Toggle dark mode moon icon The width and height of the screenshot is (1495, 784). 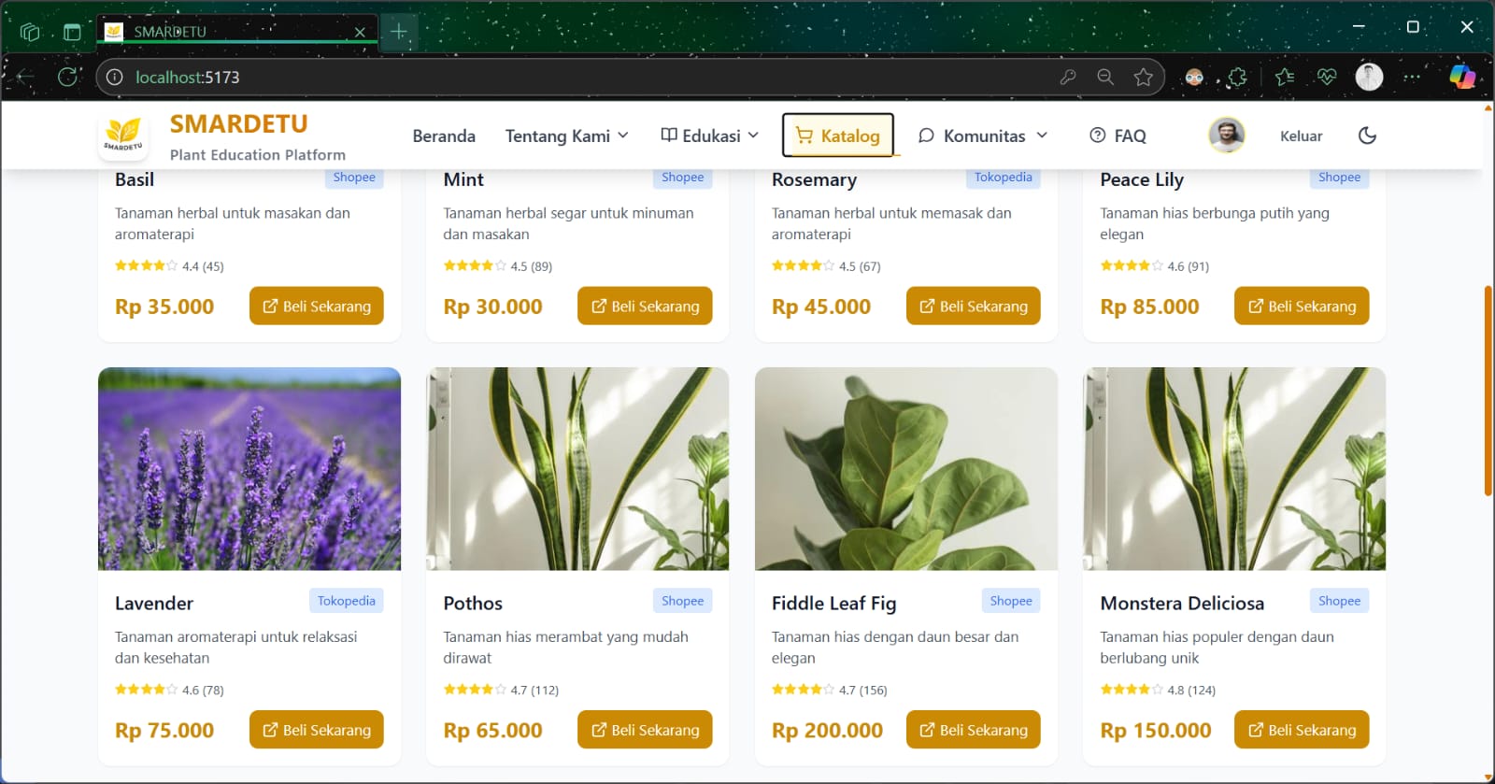1367,135
